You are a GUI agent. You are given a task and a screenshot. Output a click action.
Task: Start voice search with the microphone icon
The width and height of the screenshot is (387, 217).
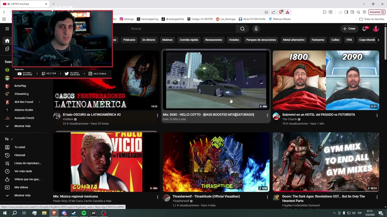pyautogui.click(x=256, y=29)
